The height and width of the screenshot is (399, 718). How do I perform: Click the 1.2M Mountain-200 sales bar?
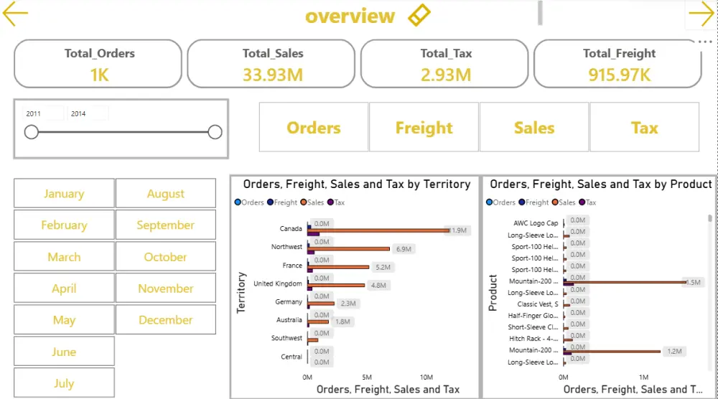pos(612,352)
